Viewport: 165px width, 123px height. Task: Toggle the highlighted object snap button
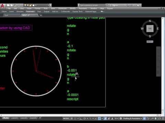tap(99, 119)
